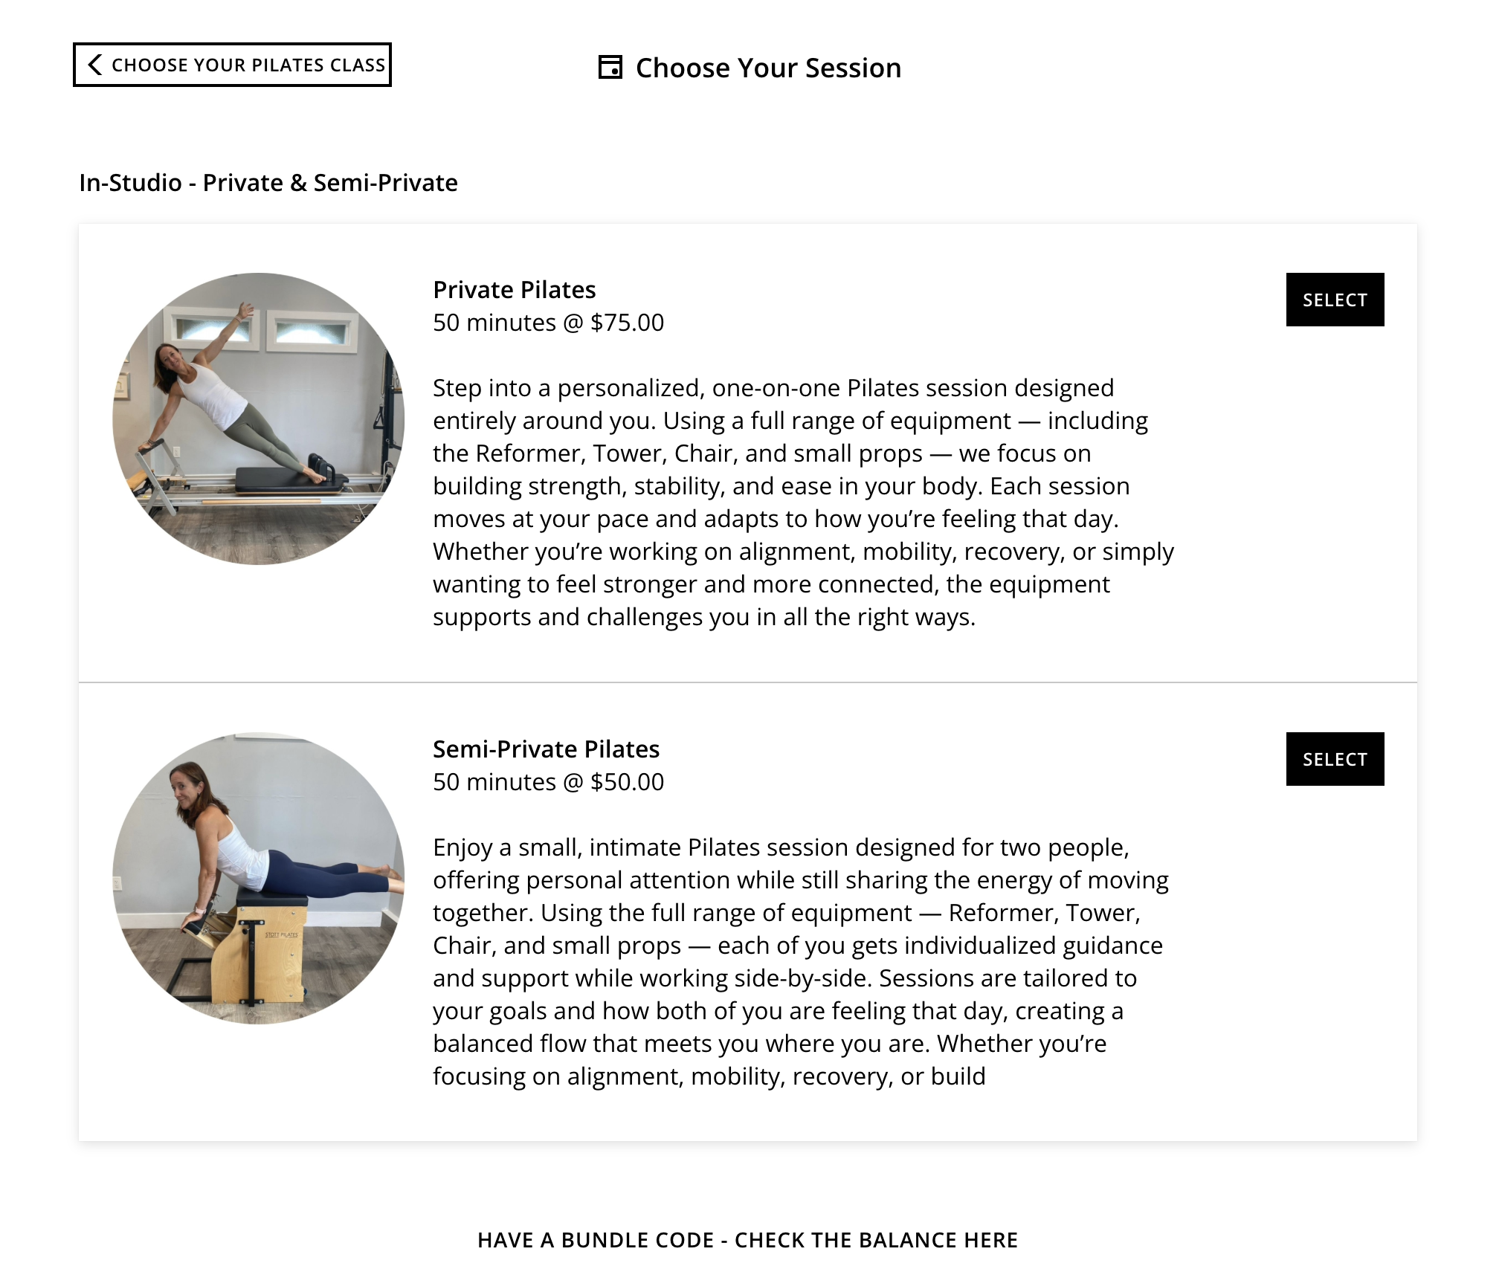This screenshot has width=1502, height=1266.
Task: Select the Semi-Private Pilates session
Action: [1335, 759]
